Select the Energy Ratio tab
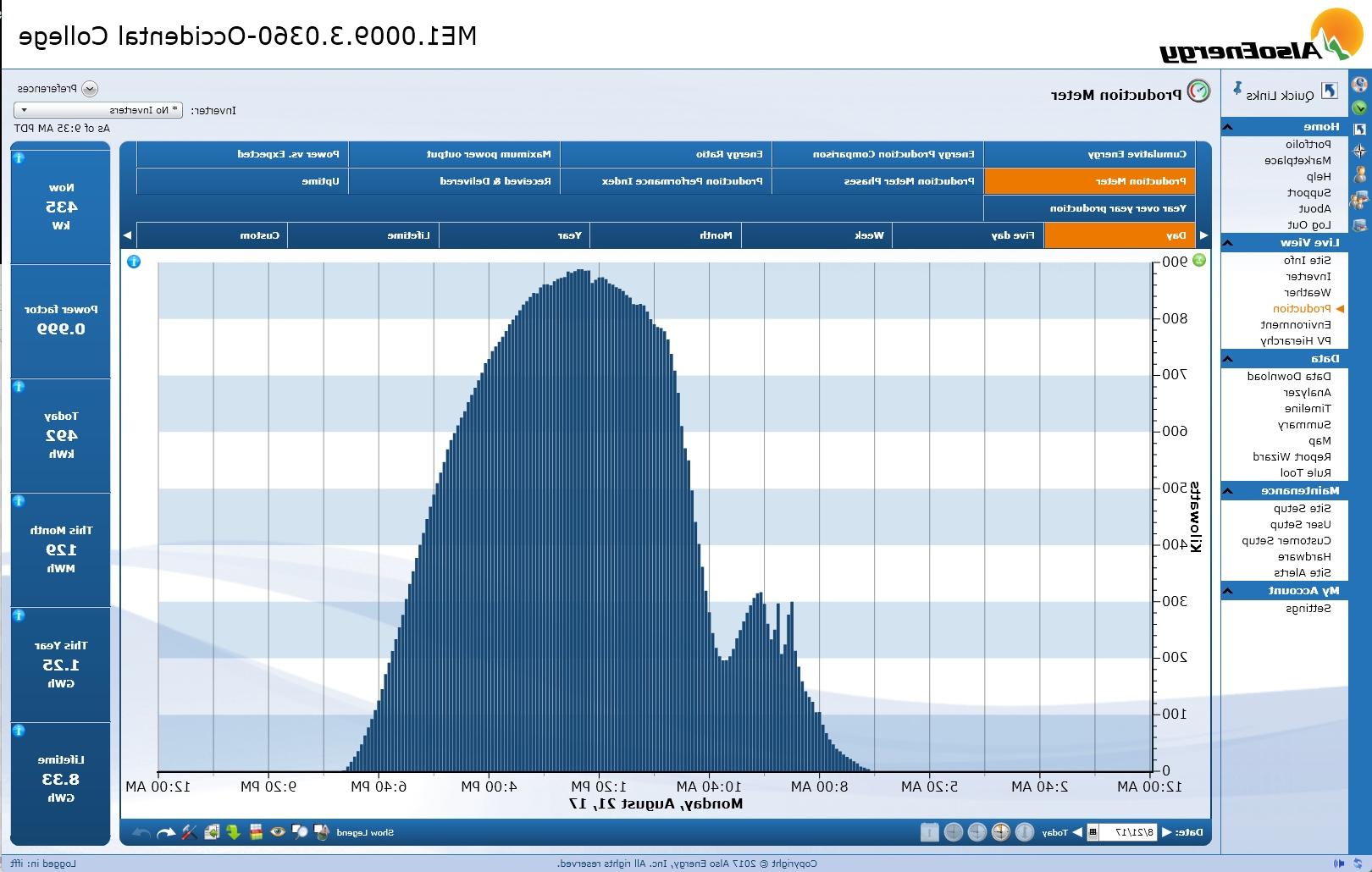 point(666,154)
